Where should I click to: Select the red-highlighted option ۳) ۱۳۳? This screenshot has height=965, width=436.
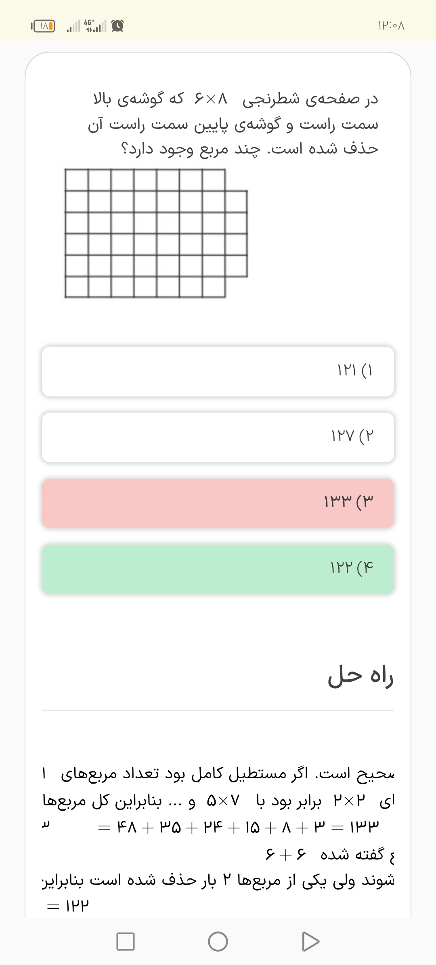pyautogui.click(x=218, y=503)
